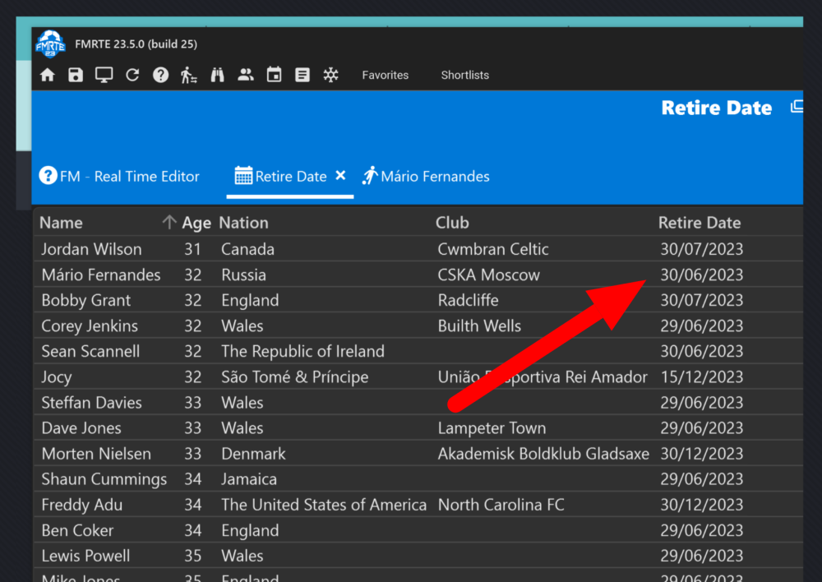This screenshot has height=582, width=822.
Task: Select the Jordan Wilson row
Action: pyautogui.click(x=418, y=249)
